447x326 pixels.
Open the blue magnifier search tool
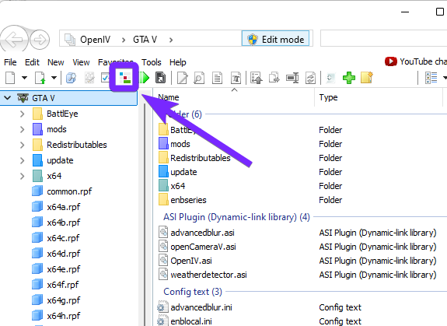click(x=71, y=78)
